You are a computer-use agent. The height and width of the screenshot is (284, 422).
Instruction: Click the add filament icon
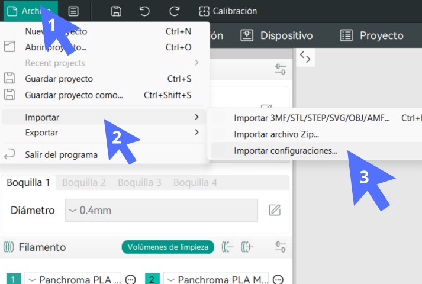point(247,247)
